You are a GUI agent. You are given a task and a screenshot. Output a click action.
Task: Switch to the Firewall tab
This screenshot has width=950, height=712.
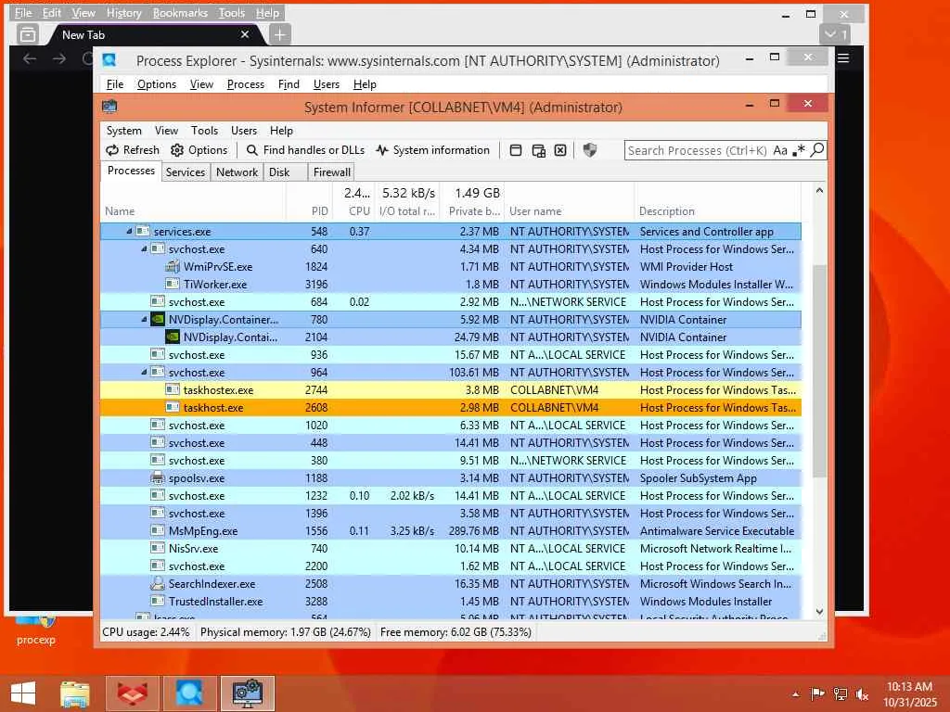tap(331, 172)
